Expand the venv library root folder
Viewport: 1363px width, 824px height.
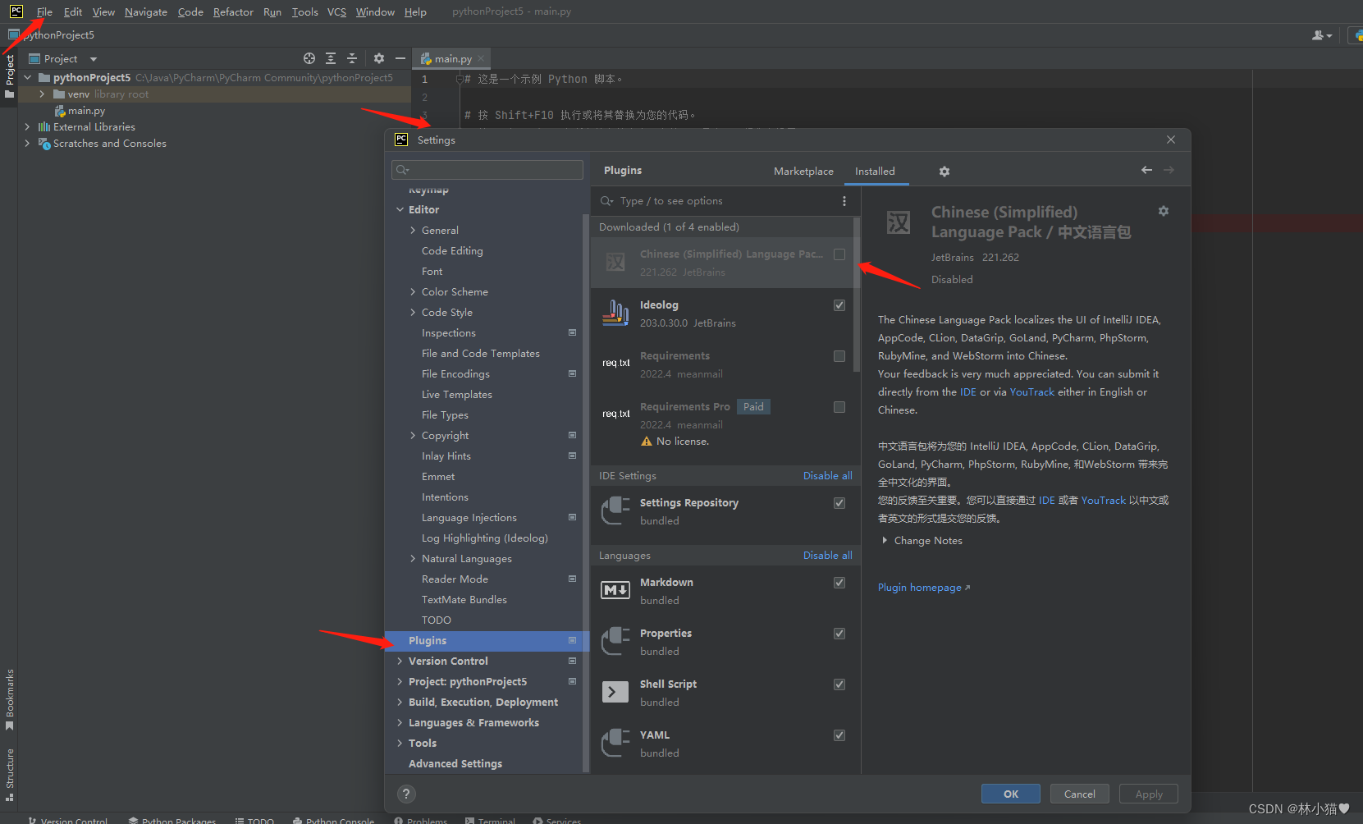point(42,94)
